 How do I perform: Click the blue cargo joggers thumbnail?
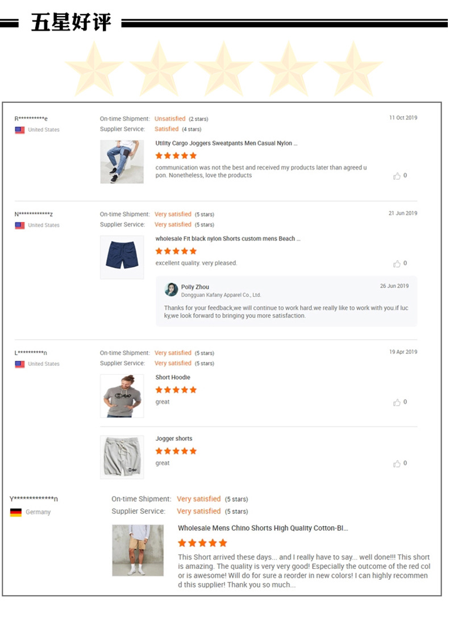122,162
